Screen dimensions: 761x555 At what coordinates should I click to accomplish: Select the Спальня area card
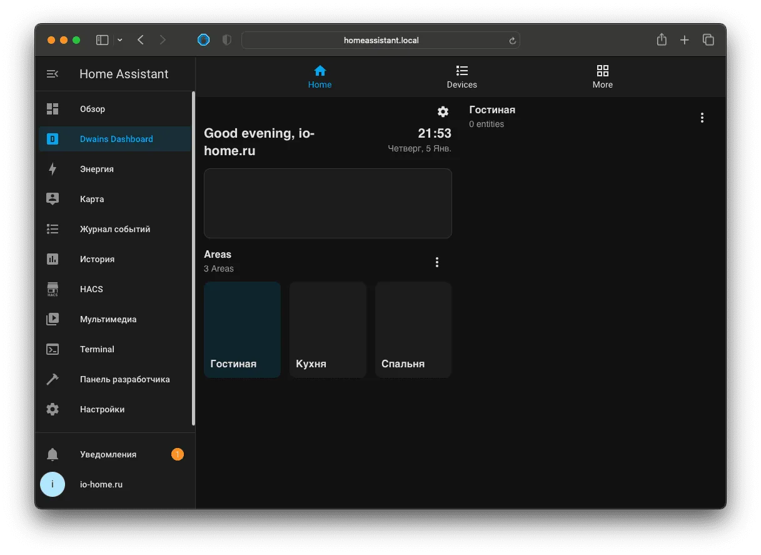[413, 330]
